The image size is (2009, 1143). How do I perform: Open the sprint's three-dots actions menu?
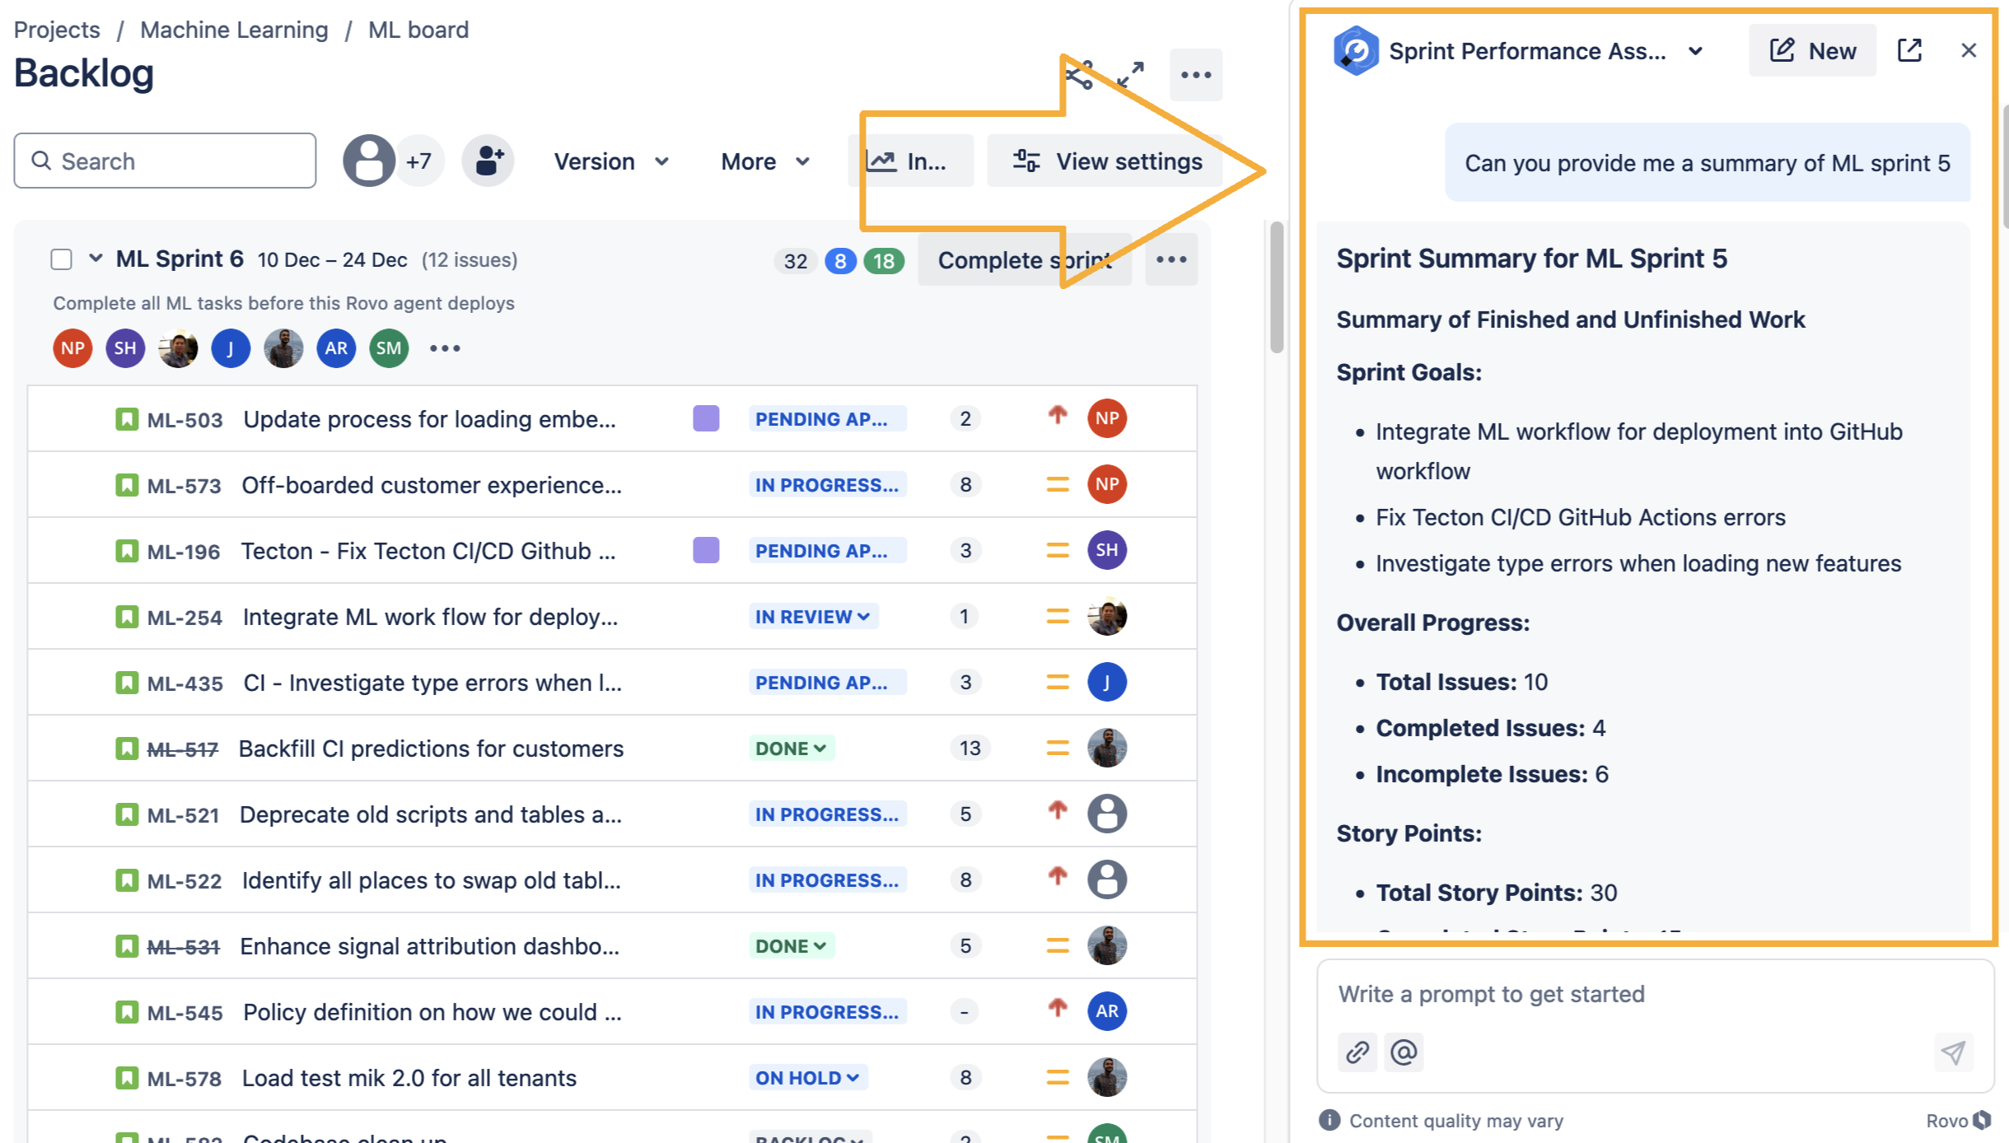(x=1170, y=260)
